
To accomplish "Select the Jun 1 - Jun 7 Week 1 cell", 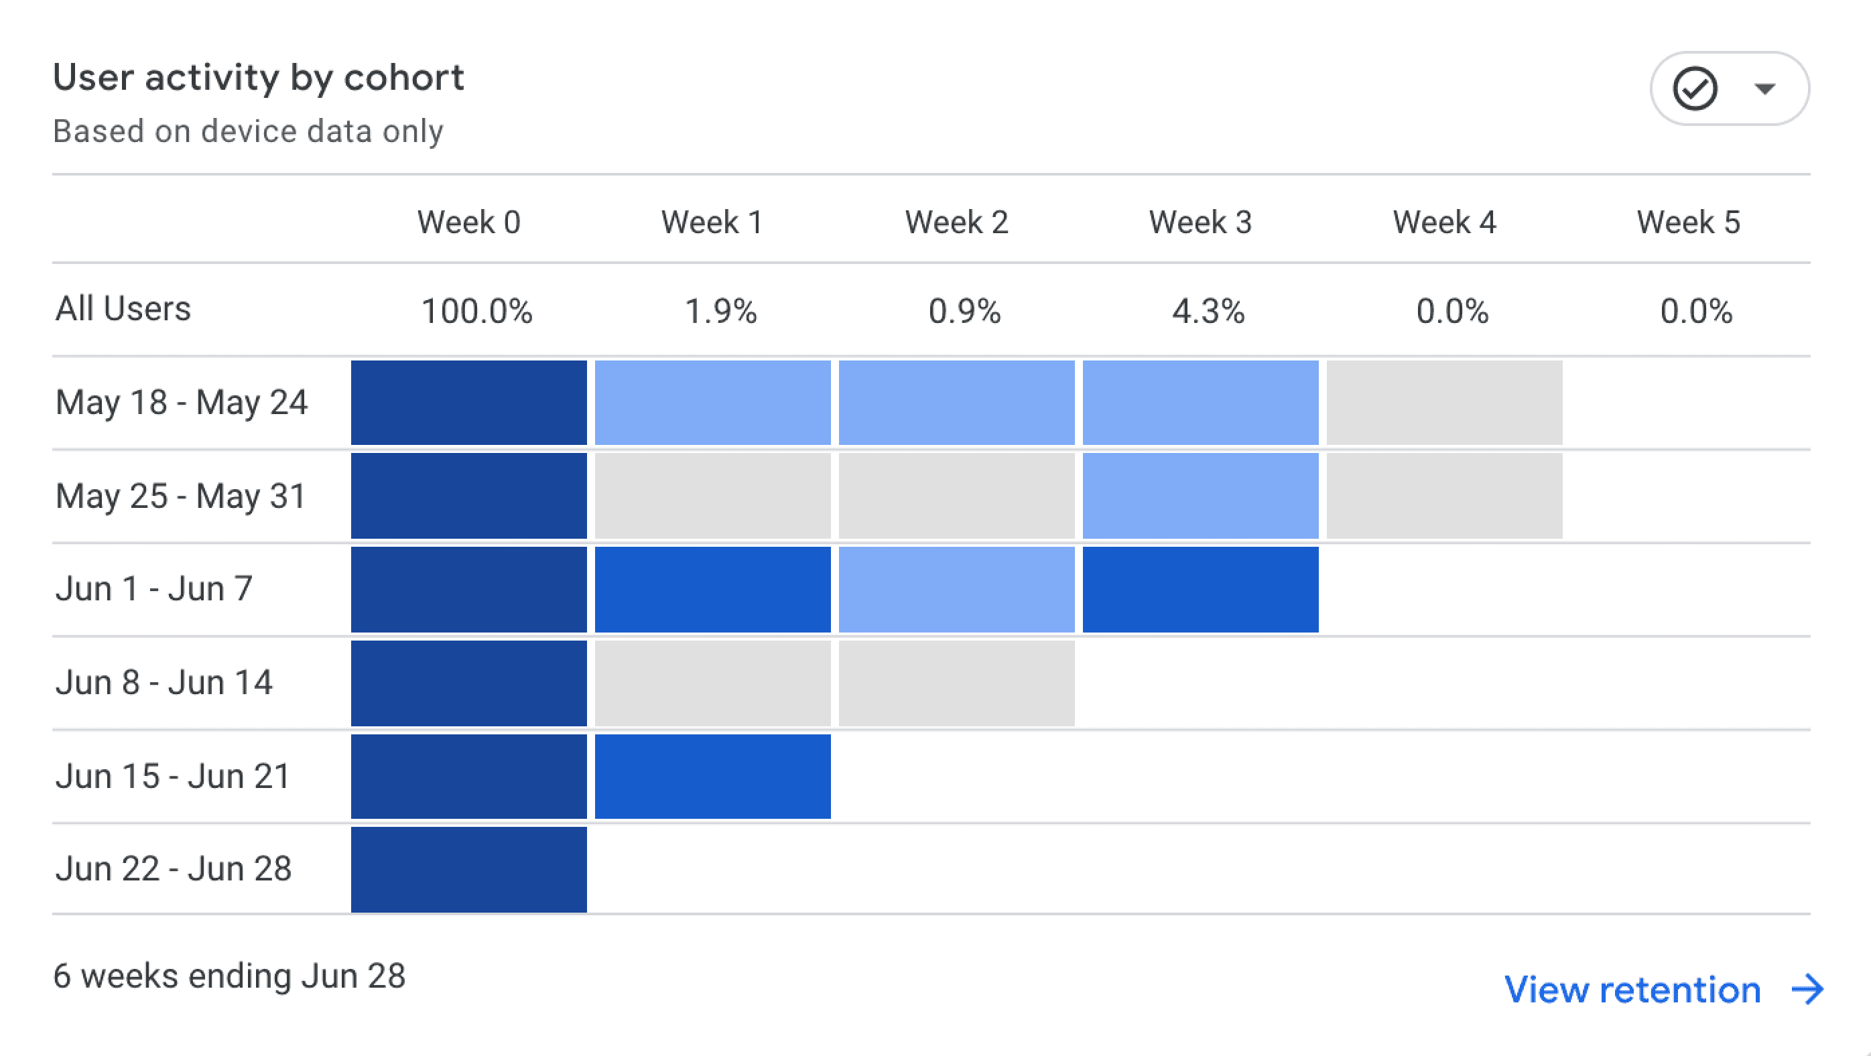I will click(712, 589).
